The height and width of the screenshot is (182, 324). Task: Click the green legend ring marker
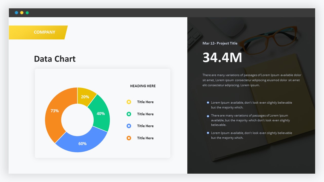click(129, 114)
